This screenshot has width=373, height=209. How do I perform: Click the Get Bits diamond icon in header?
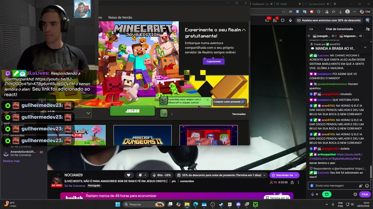(x=290, y=20)
